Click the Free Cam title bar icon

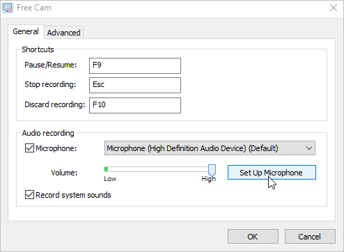tap(8, 8)
